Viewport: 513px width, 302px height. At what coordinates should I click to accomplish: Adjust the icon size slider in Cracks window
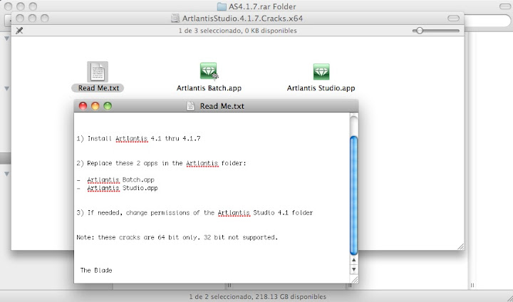(420, 31)
